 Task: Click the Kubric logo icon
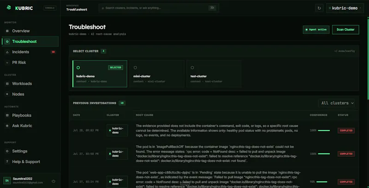coord(9,8)
